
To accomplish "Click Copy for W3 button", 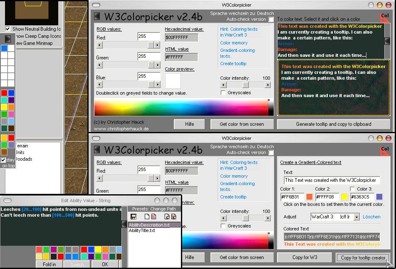I will [304, 257].
